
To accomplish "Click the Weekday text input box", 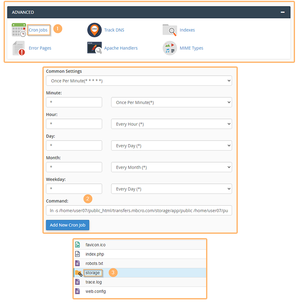I will (74, 189).
